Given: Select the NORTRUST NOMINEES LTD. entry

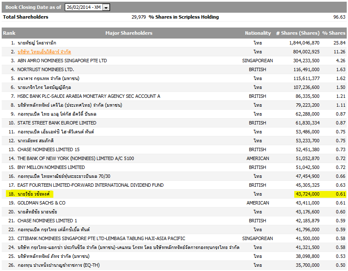Looking at the screenshot, I should (46, 69).
